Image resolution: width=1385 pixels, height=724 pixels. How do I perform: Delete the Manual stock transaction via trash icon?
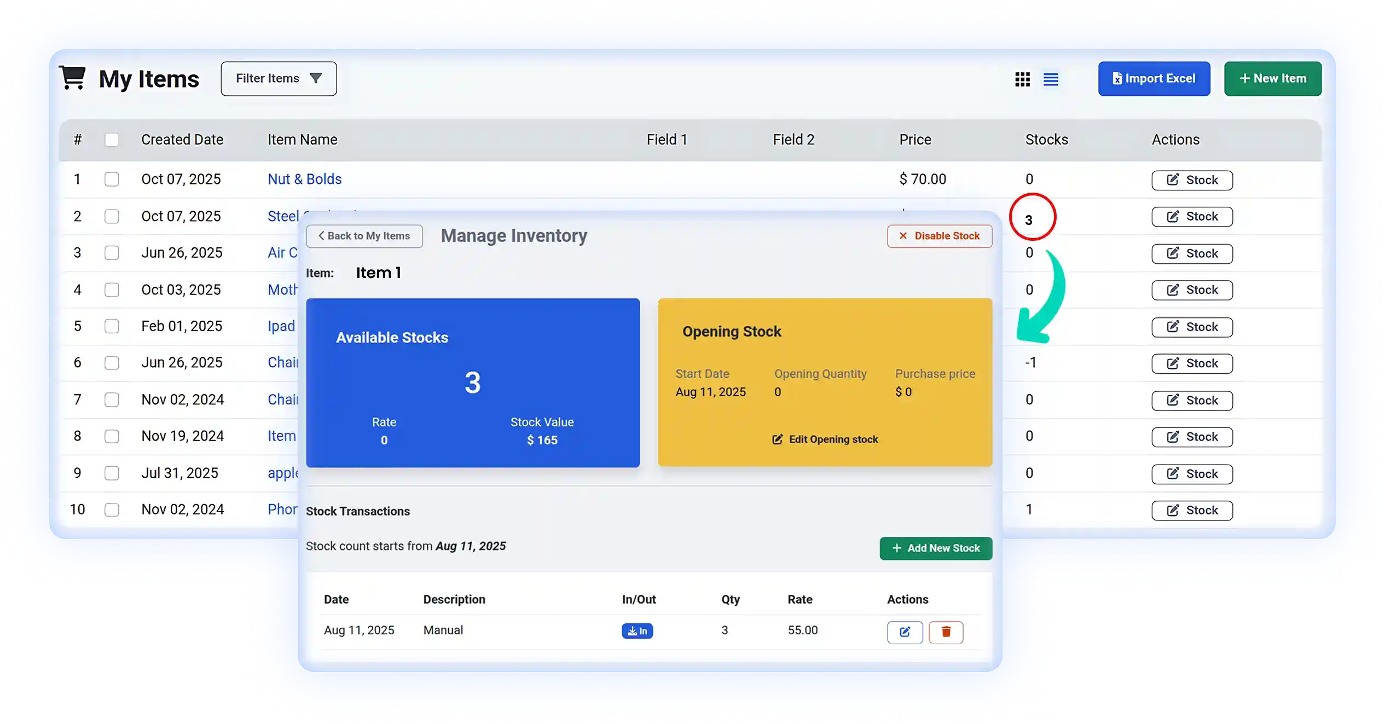[x=946, y=632]
